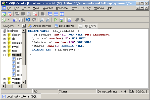Open the Settings menu
Screen dimensions: 150x100
point(86,8)
